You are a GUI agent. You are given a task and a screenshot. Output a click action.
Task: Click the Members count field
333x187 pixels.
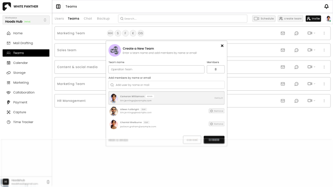point(215,69)
